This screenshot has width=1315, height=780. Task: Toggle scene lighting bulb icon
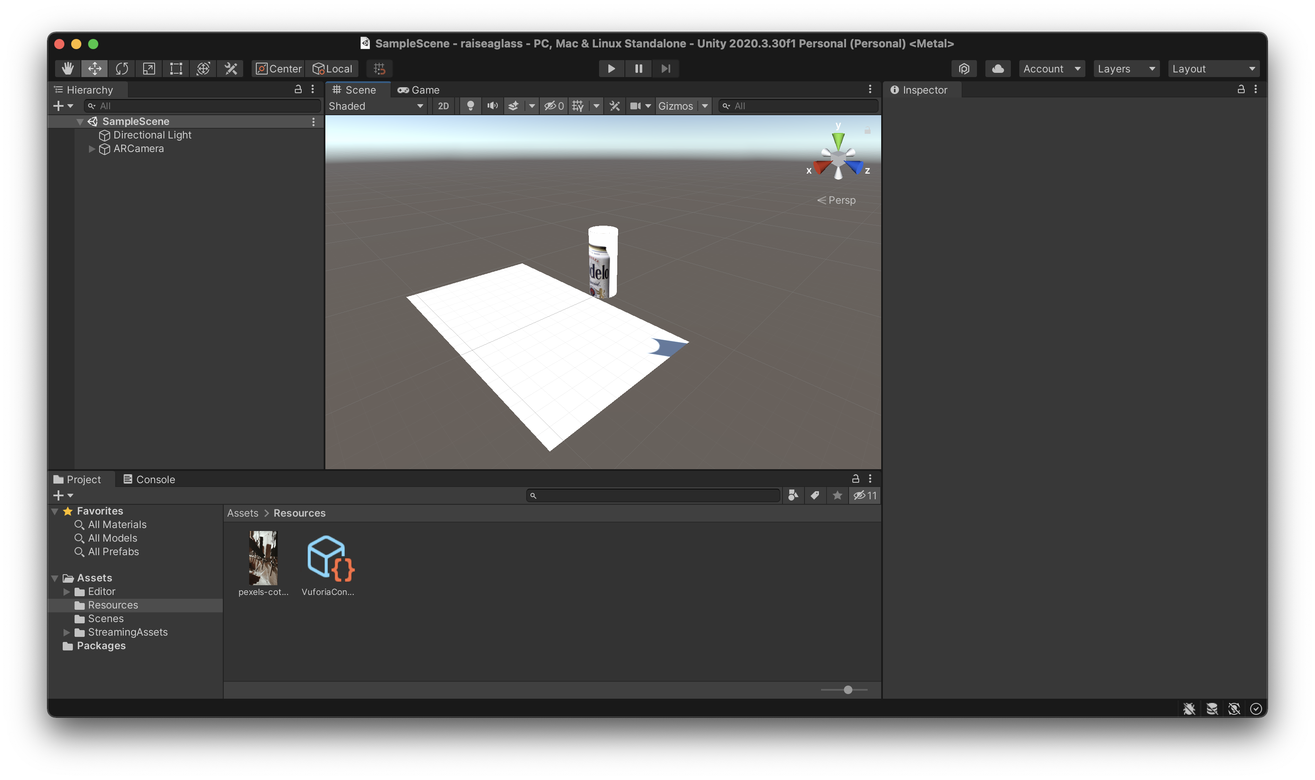tap(471, 106)
